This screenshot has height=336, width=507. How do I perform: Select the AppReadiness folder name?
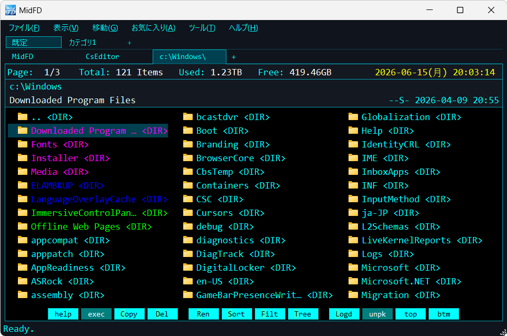(63, 268)
